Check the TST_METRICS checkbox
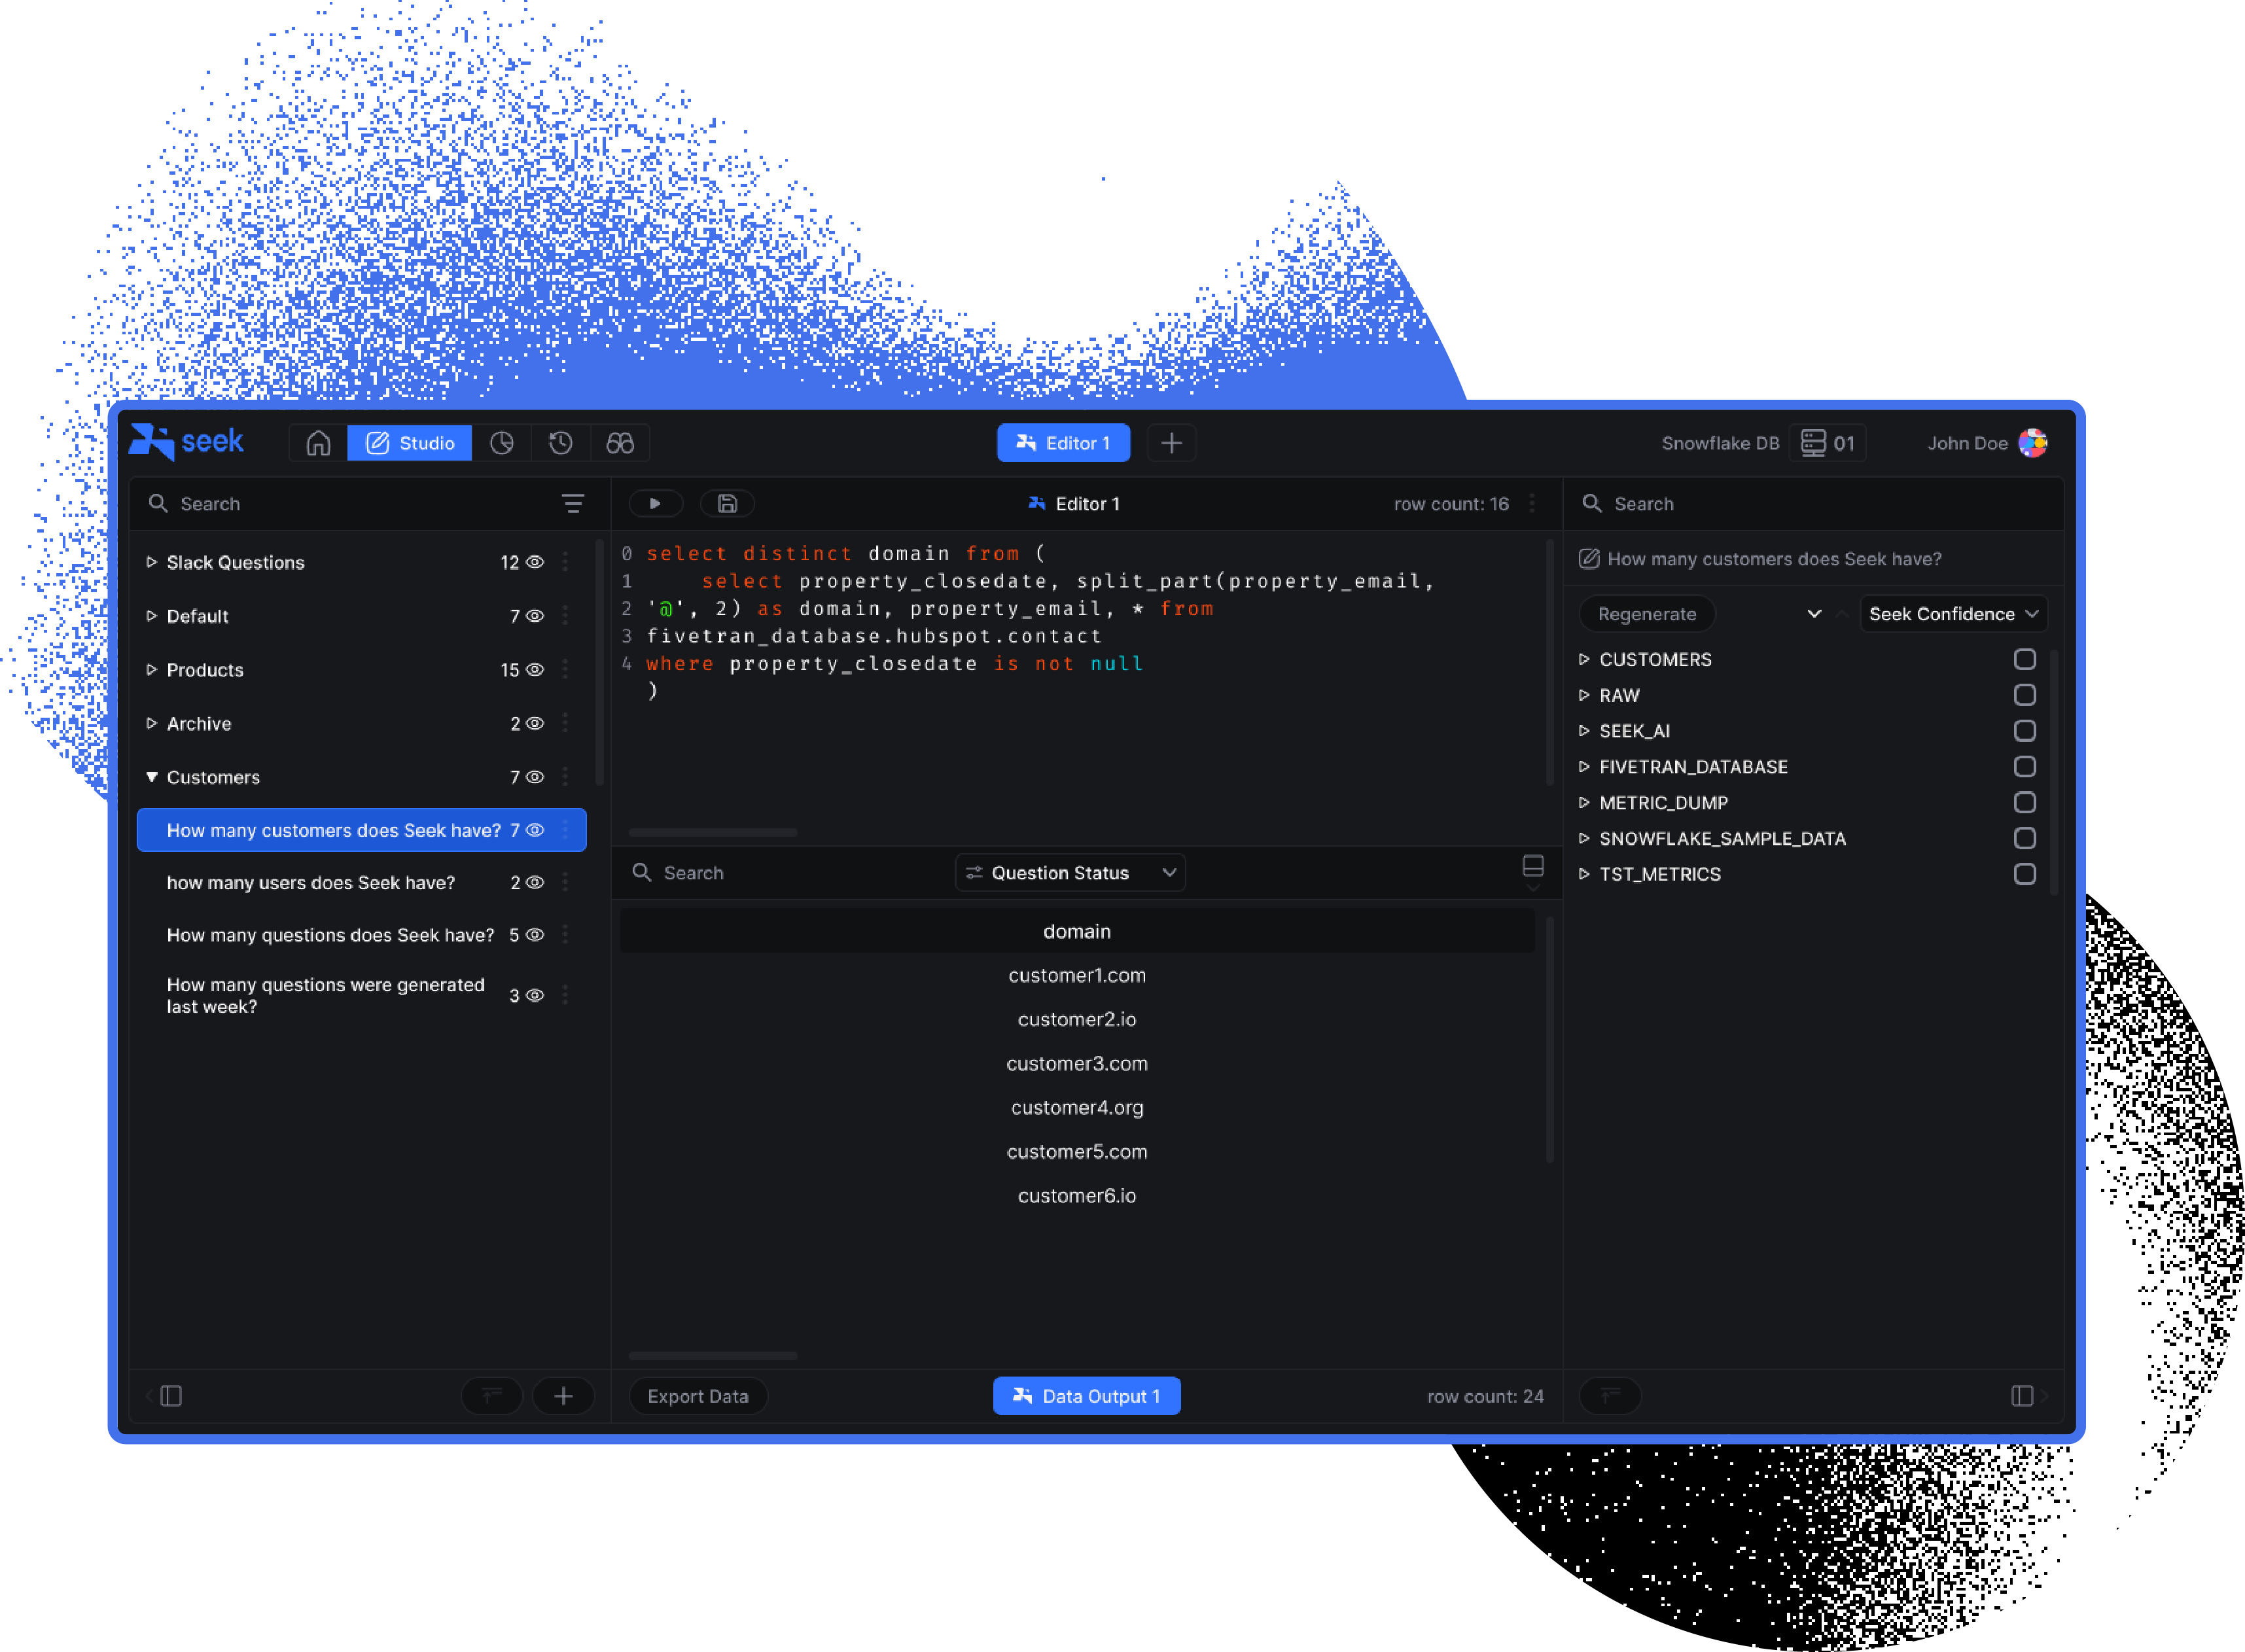This screenshot has height=1652, width=2245. coord(2024,874)
